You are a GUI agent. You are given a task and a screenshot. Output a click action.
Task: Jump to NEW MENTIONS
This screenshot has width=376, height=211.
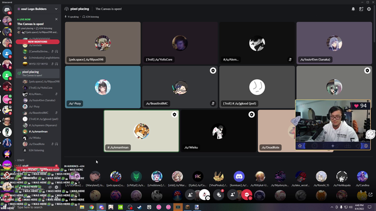point(38,42)
